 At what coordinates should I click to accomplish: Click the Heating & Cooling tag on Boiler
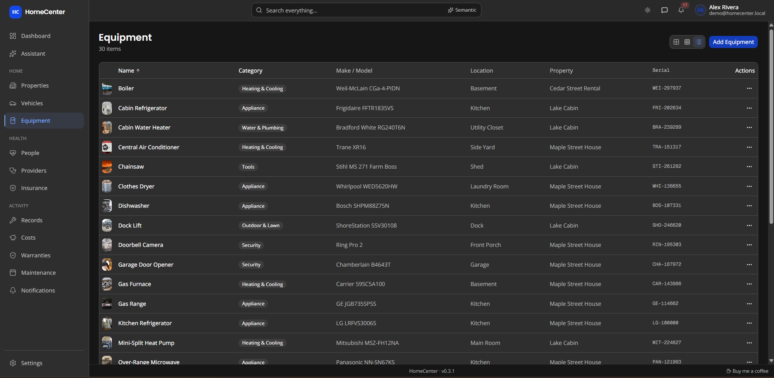262,89
